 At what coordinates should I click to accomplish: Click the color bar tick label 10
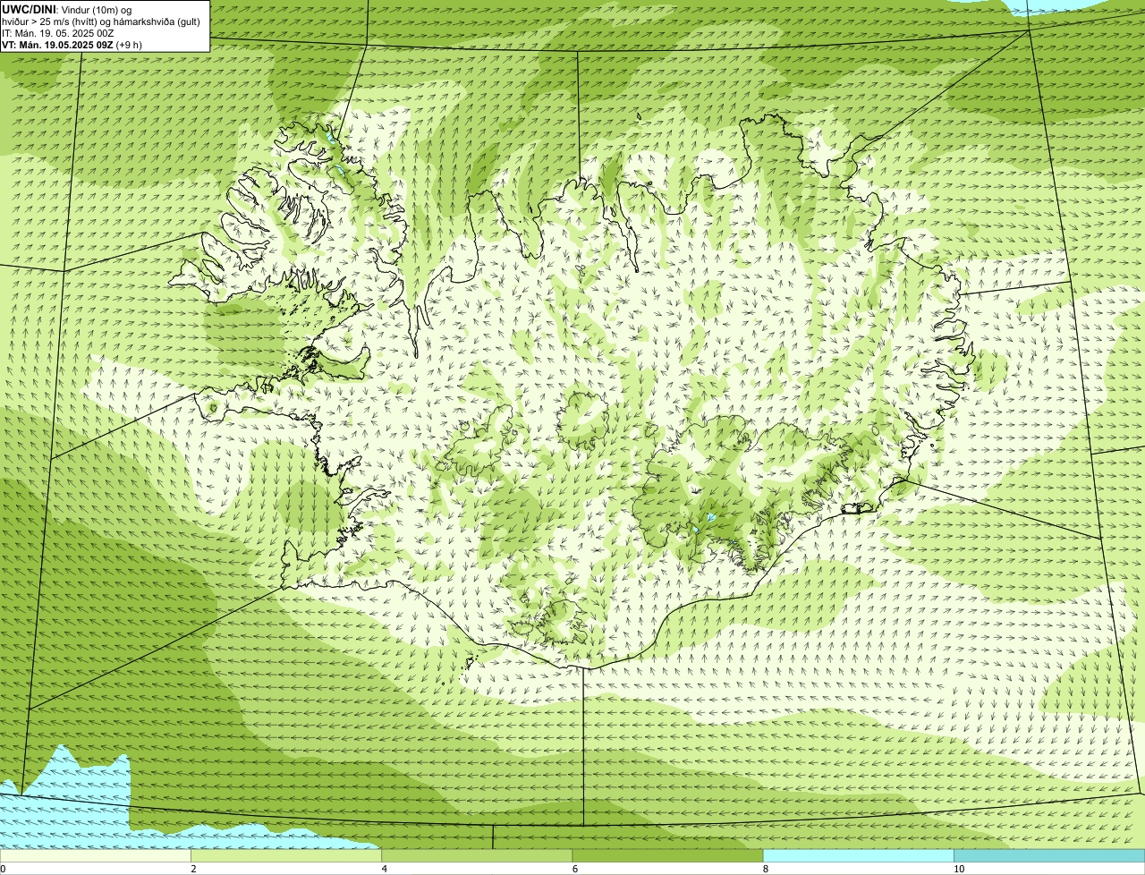958,869
